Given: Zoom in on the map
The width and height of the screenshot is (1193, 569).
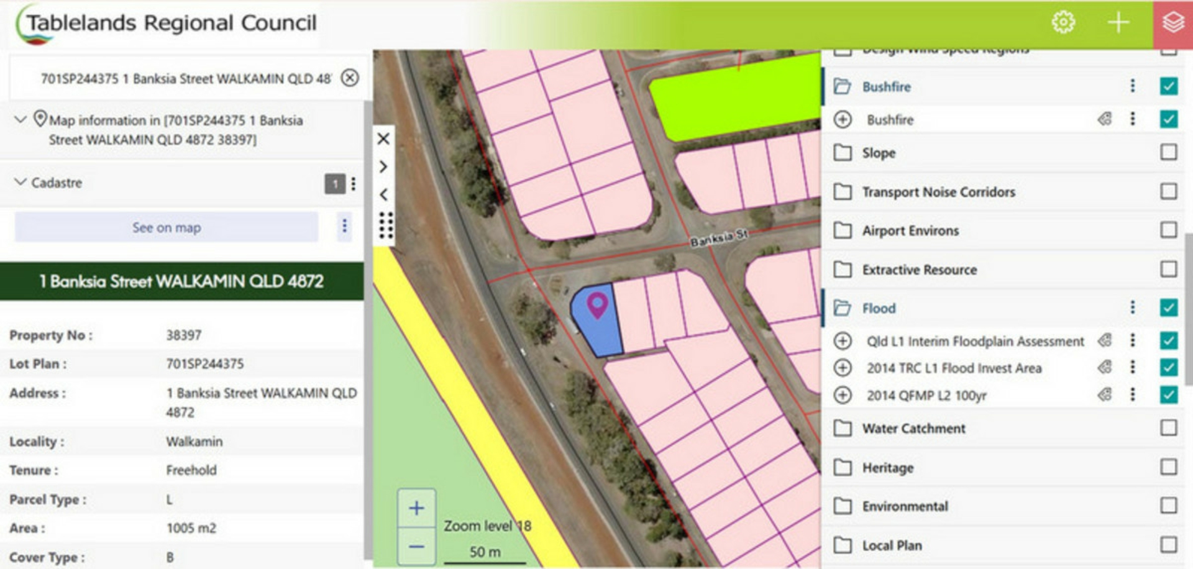Looking at the screenshot, I should point(416,508).
